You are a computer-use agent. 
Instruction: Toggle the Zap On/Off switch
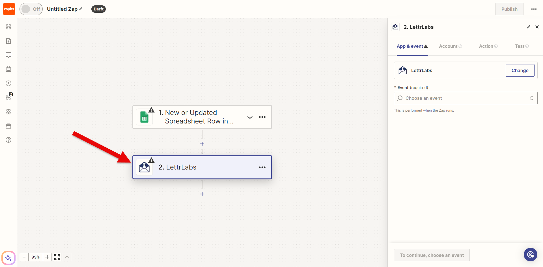31,9
